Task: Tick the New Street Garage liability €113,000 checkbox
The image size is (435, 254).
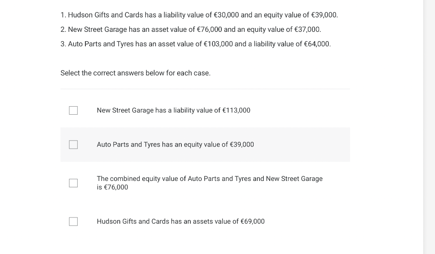Action: (x=73, y=110)
